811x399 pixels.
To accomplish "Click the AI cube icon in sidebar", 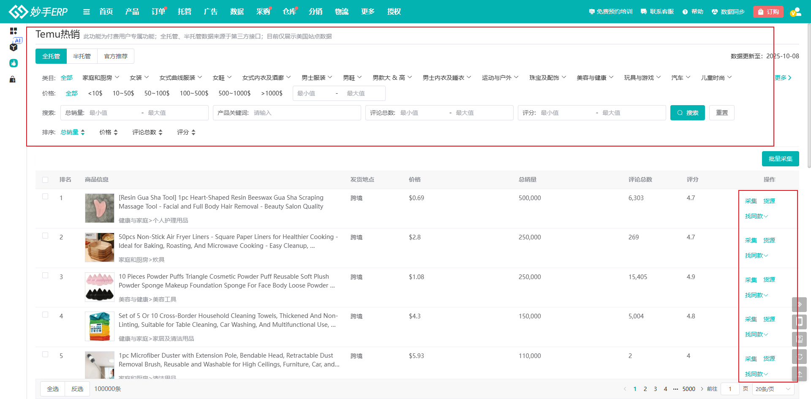I will pyautogui.click(x=14, y=47).
